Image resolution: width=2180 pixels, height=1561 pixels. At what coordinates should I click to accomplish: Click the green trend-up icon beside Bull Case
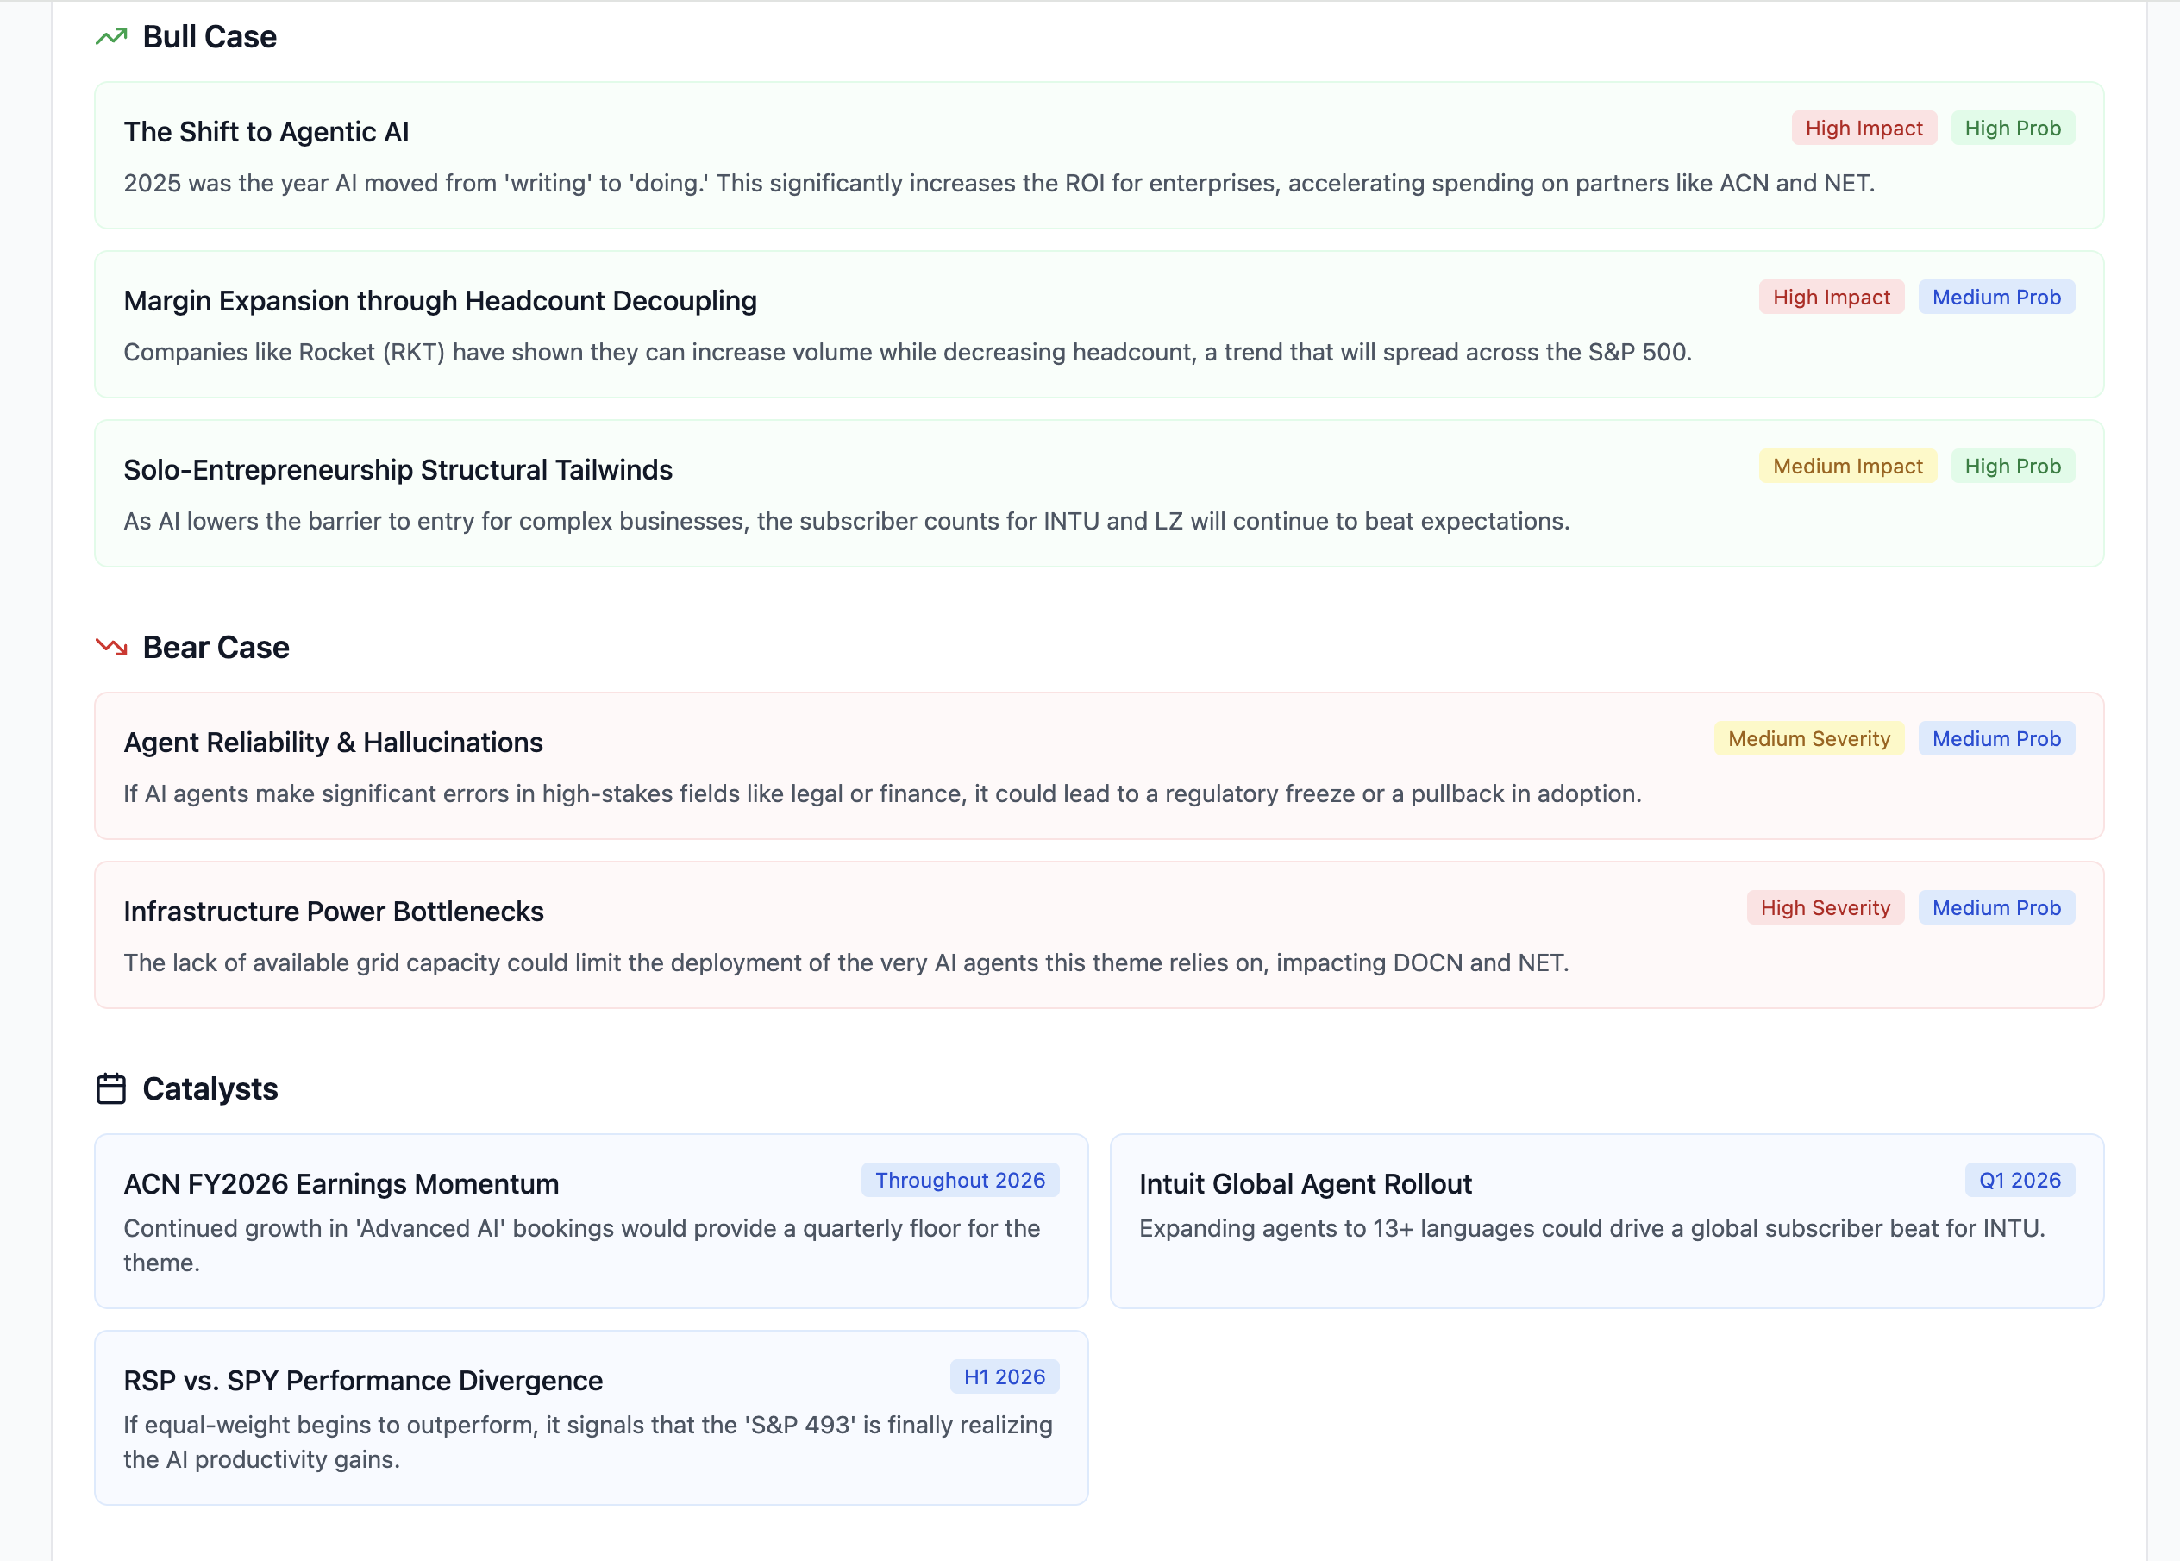point(110,35)
